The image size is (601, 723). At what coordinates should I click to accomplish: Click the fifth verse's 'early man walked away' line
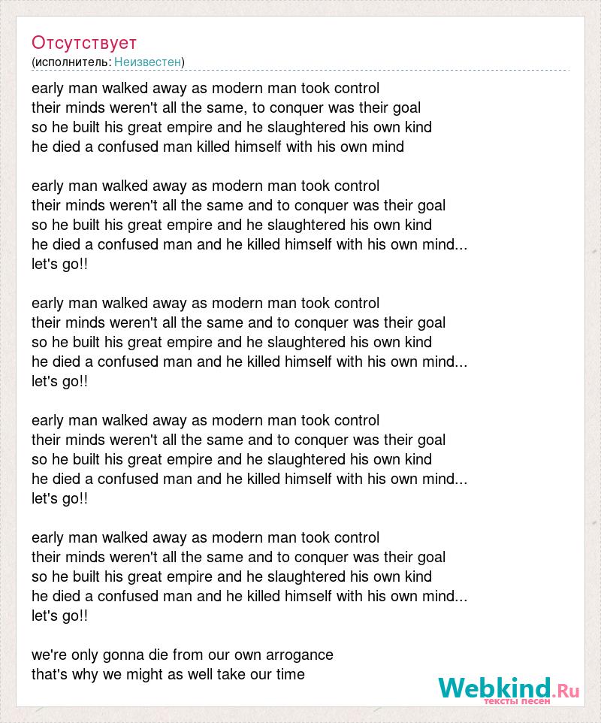(x=206, y=537)
